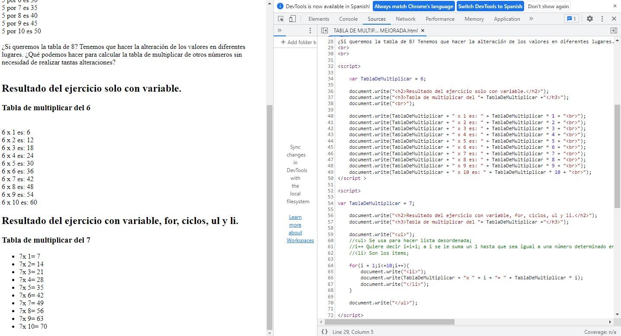Expand more navigator tabs chevron

click(279, 30)
